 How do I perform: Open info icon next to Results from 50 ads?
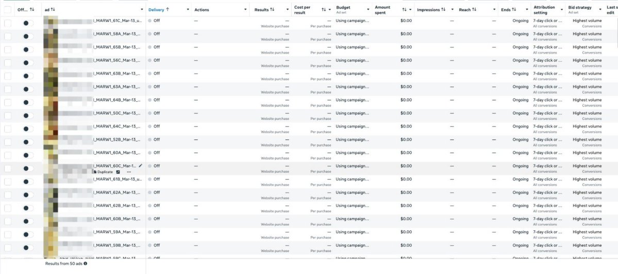pos(86,264)
